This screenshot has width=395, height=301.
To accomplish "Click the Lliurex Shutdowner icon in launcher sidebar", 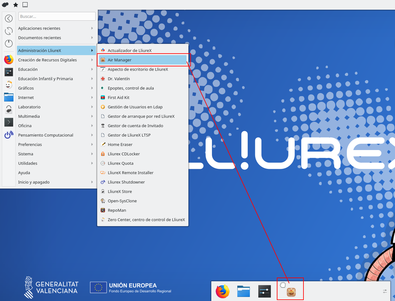I will (9, 135).
